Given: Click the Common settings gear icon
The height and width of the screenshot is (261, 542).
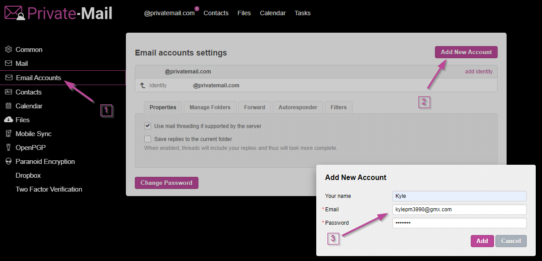Looking at the screenshot, I should [8, 50].
